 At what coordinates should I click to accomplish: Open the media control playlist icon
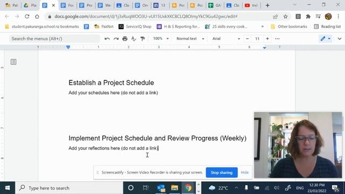[x=318, y=17]
